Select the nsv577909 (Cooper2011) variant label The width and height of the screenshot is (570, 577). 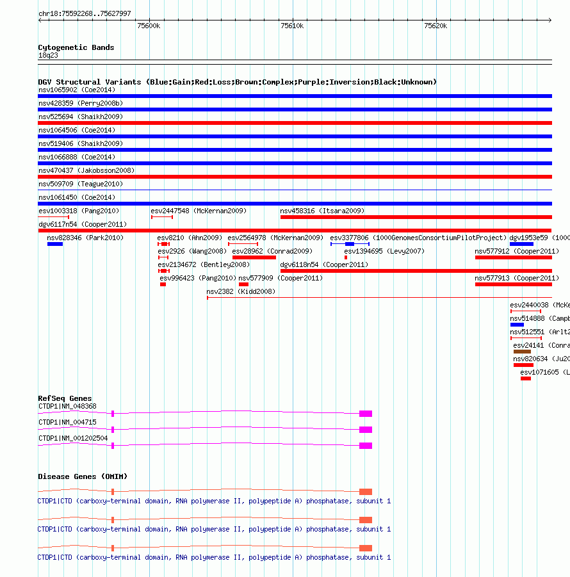click(281, 278)
